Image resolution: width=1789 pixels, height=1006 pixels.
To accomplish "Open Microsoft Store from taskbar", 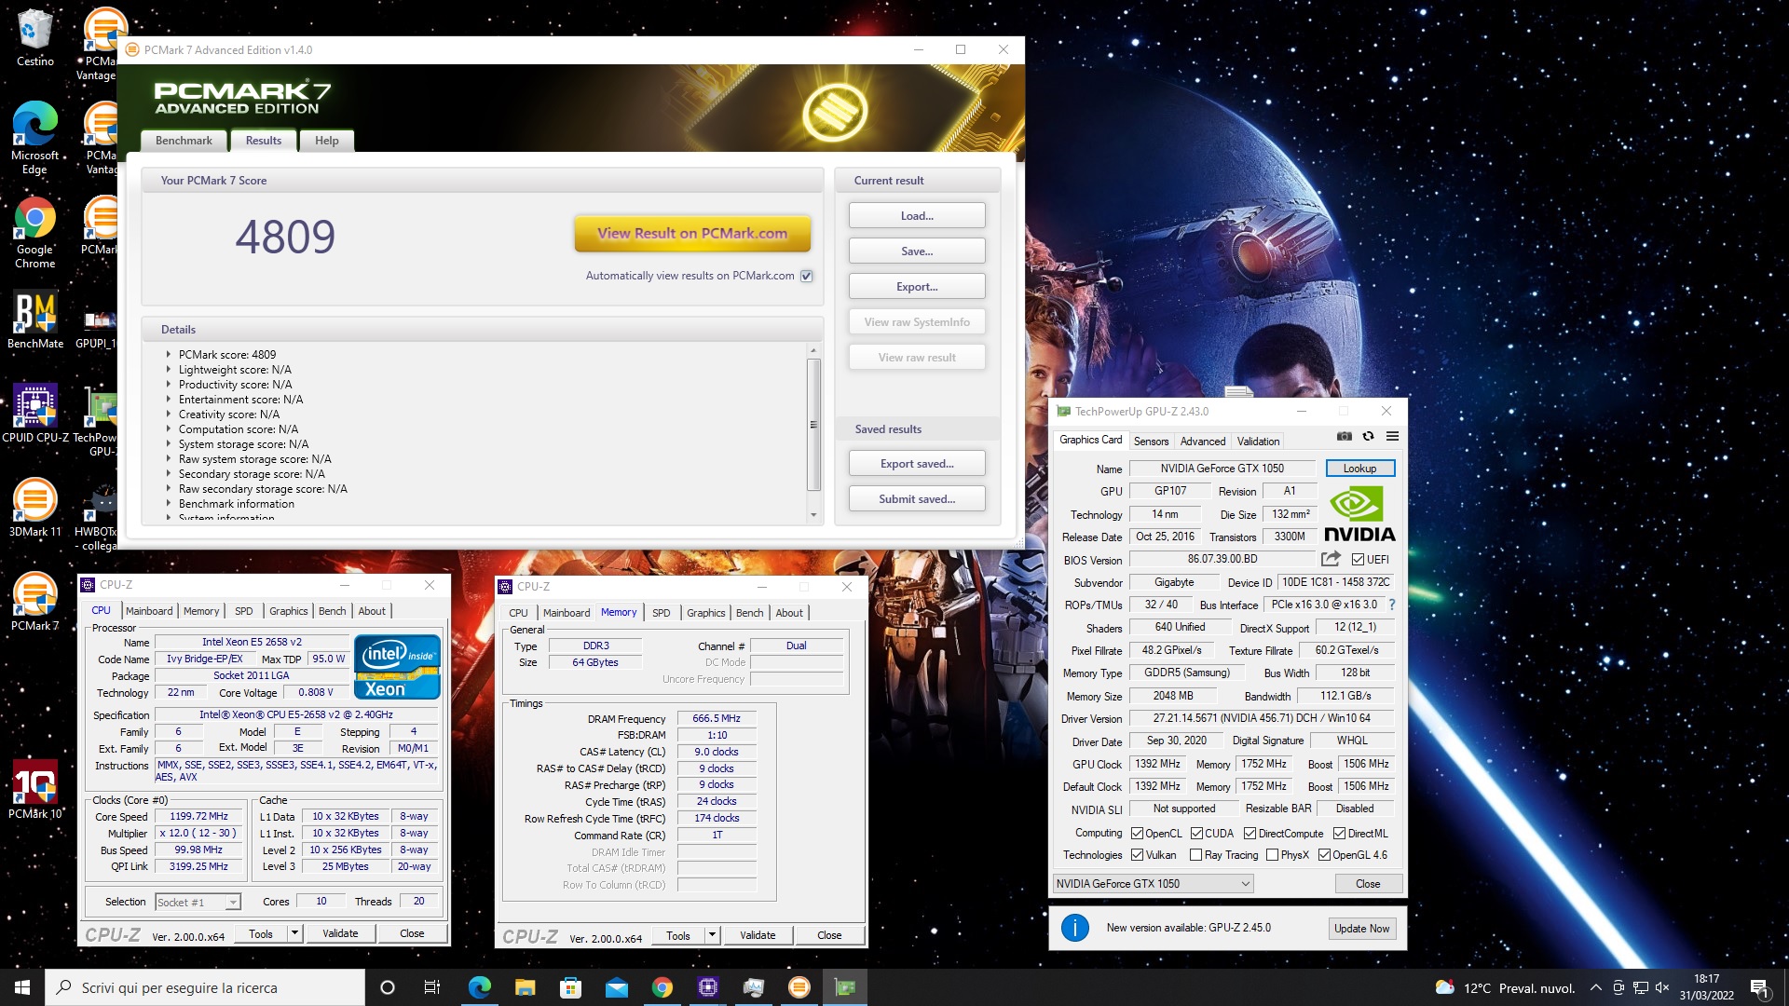I will [570, 987].
